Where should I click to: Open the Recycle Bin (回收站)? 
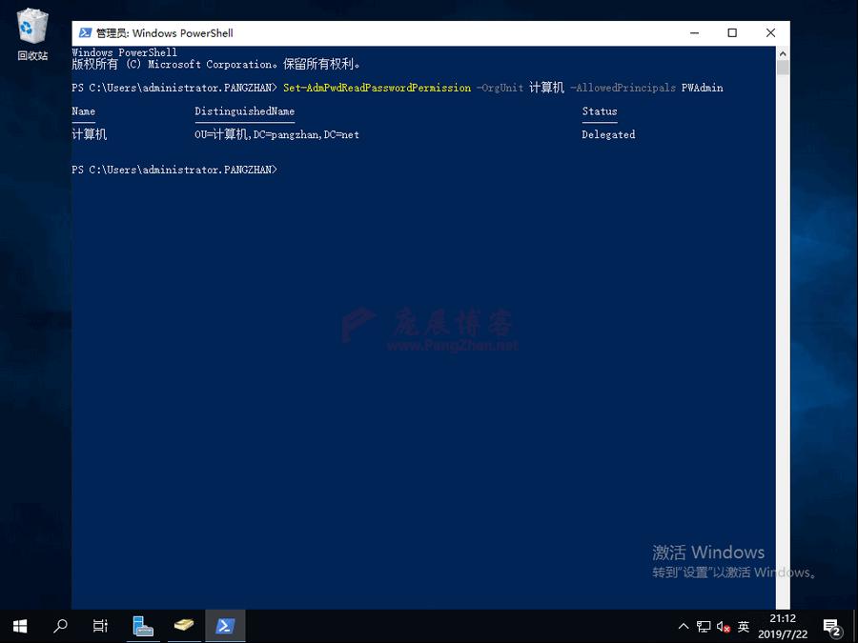click(x=31, y=29)
